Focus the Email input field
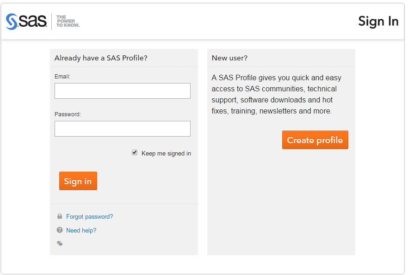 pos(123,91)
